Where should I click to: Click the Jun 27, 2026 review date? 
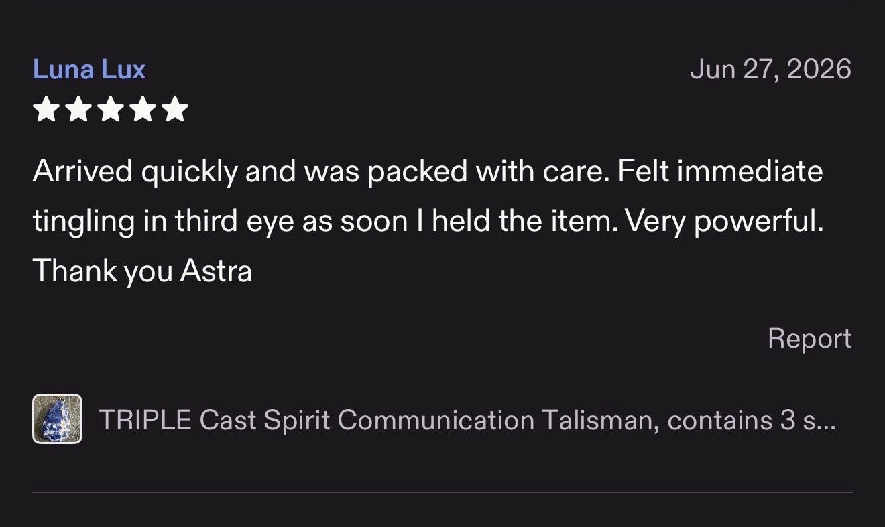coord(771,70)
